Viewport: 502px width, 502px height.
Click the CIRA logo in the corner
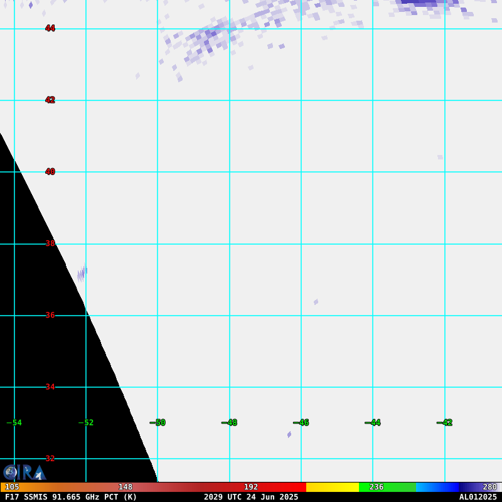click(x=24, y=472)
